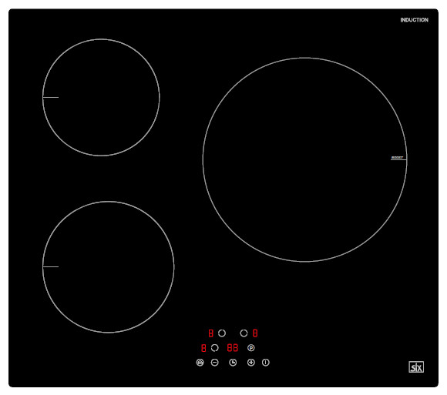Click the bottom-left medium cooking zone
This screenshot has height=395, width=447.
click(109, 267)
